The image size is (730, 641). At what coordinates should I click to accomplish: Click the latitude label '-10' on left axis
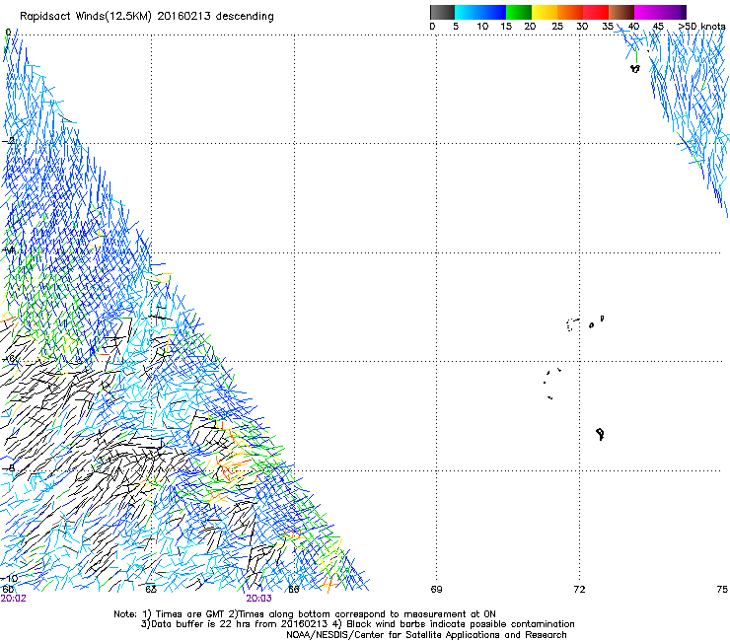tap(9, 579)
